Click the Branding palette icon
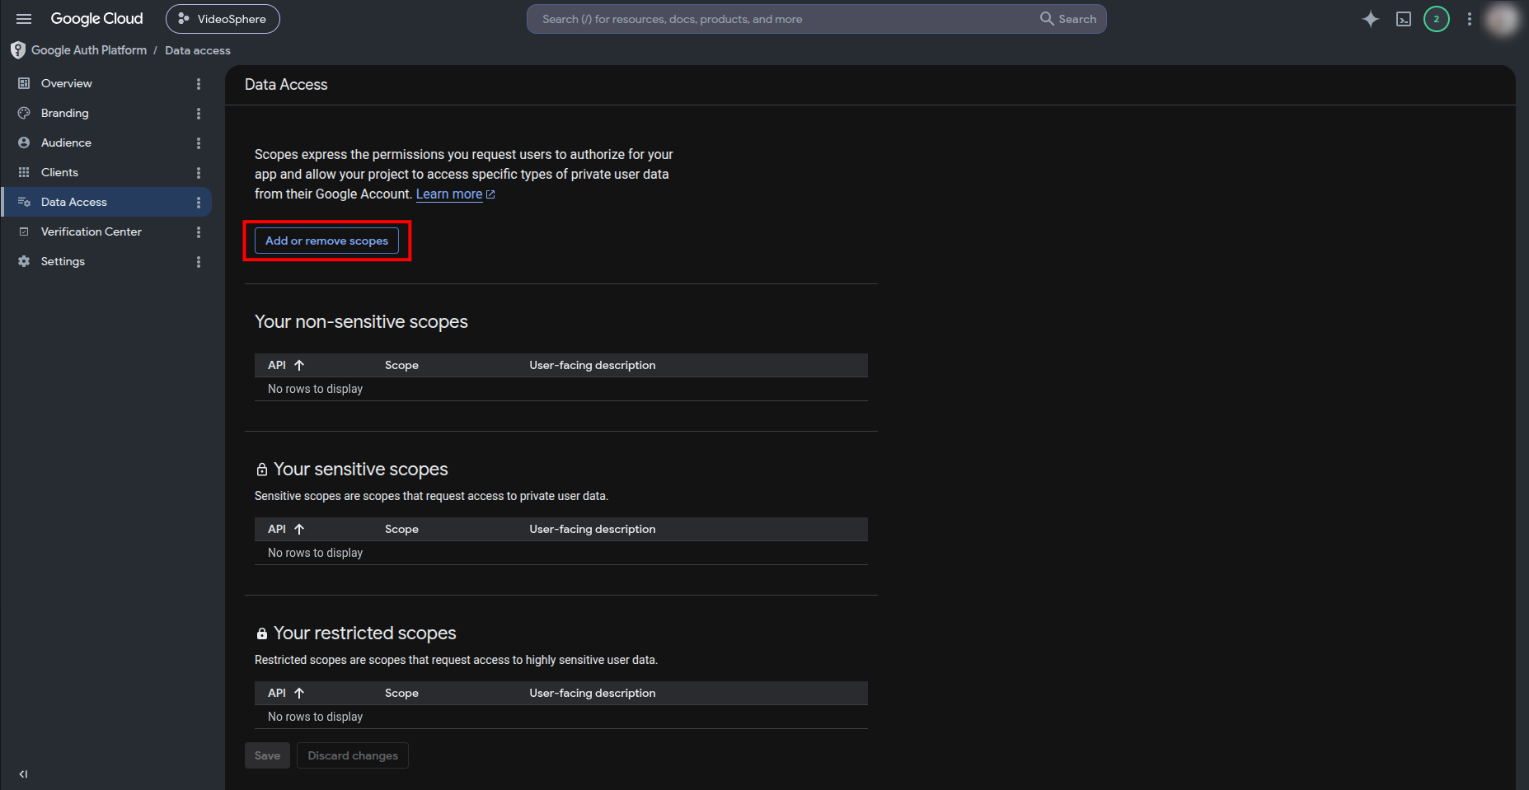The width and height of the screenshot is (1529, 790). [24, 113]
